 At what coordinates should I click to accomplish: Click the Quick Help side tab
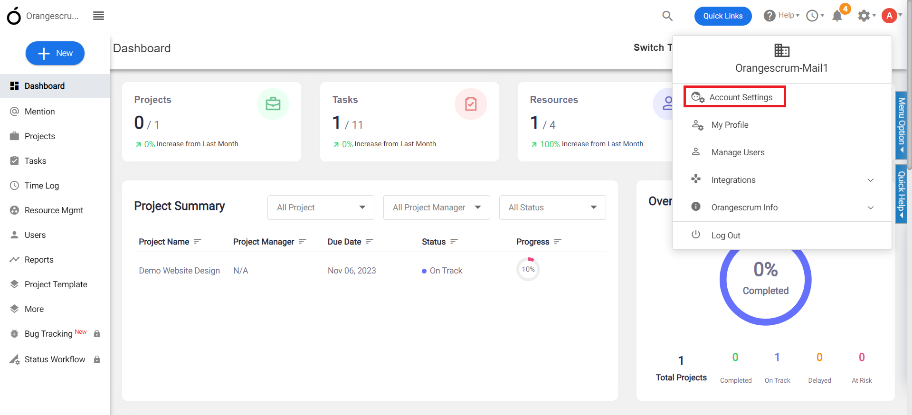(x=901, y=194)
